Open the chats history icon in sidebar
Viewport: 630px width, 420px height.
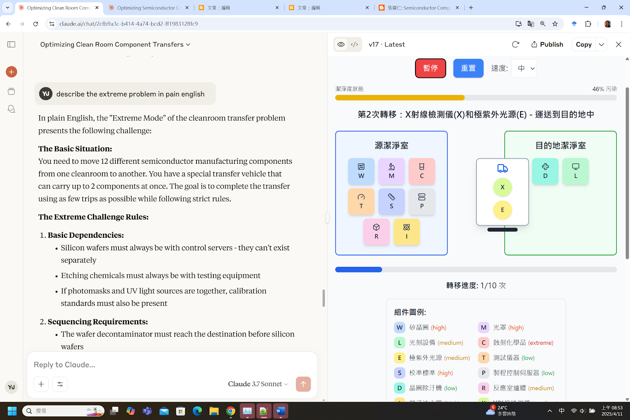[11, 109]
